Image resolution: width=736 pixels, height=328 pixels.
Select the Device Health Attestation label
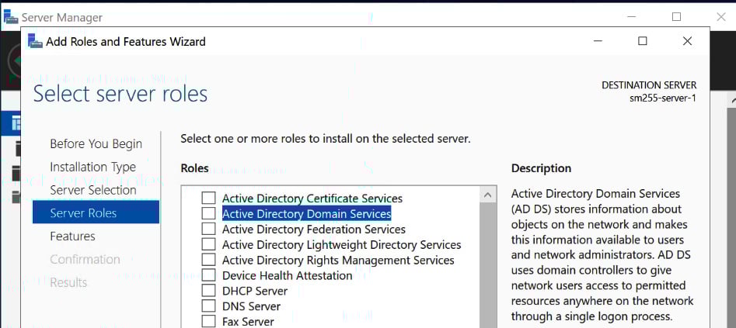click(288, 275)
